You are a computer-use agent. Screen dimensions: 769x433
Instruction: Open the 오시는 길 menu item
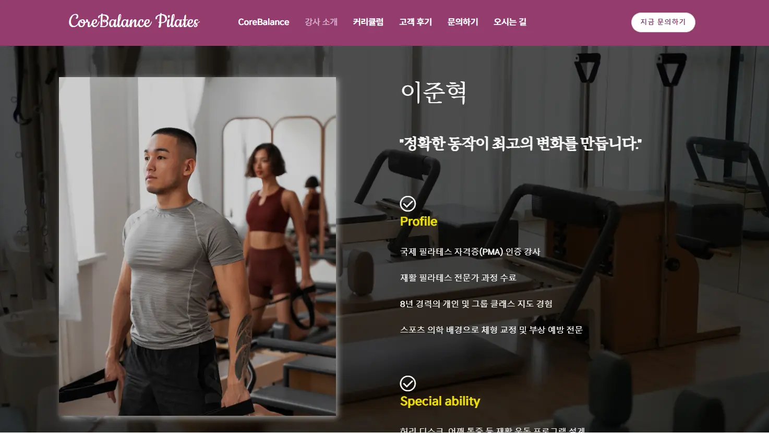(510, 22)
